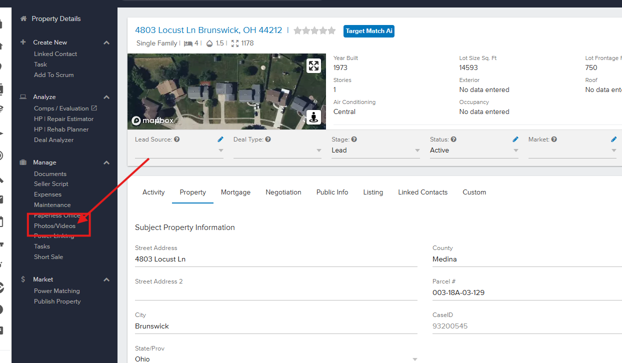
Task: Click the Market edit pencil icon
Action: tap(614, 139)
